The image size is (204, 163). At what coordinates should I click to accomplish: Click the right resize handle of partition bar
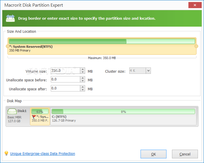[196, 46]
